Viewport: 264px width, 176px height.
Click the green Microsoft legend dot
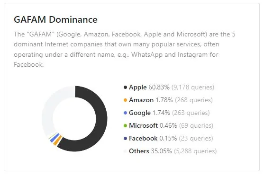tap(125, 125)
